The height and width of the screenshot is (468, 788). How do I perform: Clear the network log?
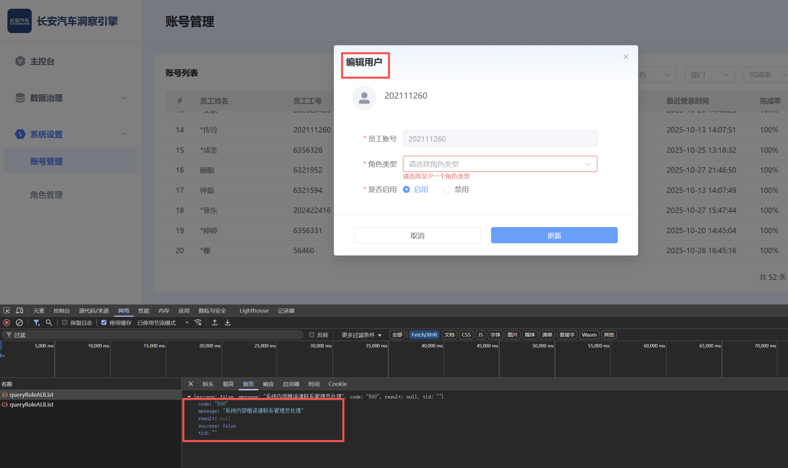tap(19, 323)
